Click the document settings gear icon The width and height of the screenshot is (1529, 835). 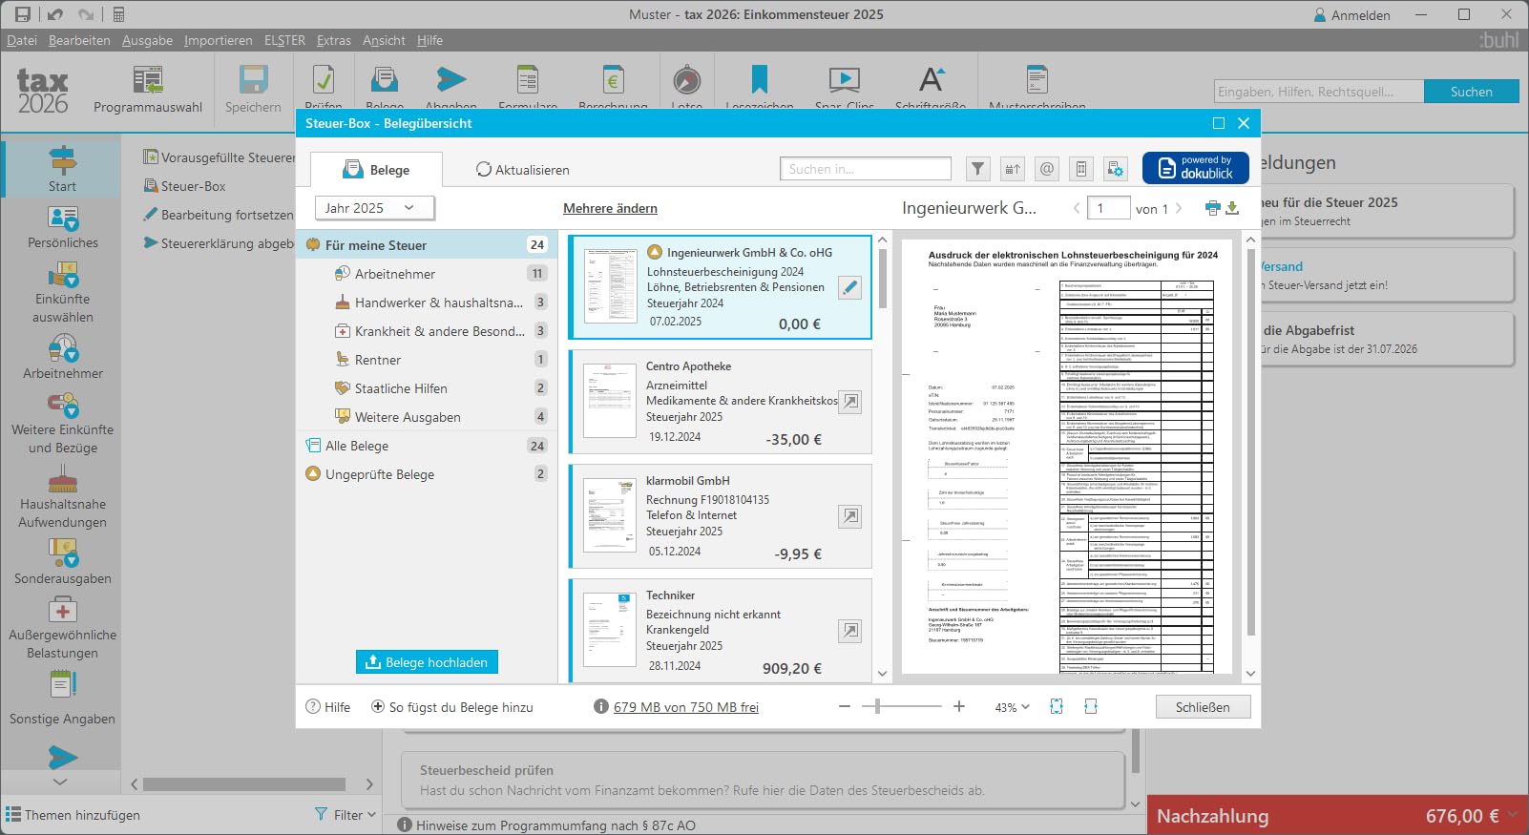pyautogui.click(x=1115, y=169)
